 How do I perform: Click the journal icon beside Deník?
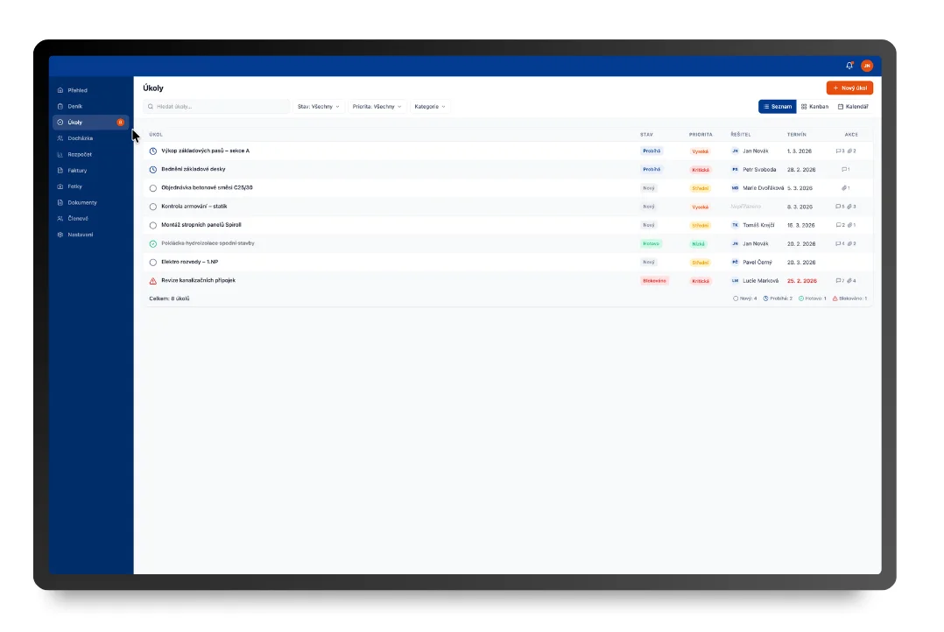[60, 107]
